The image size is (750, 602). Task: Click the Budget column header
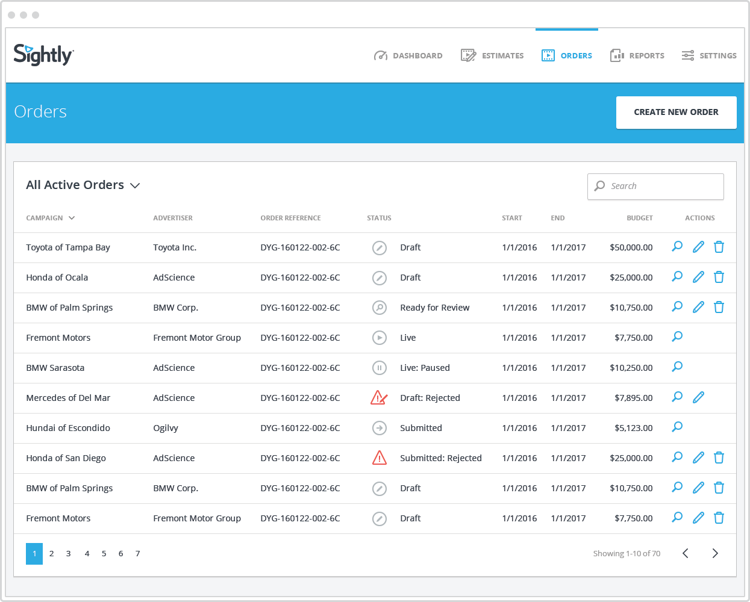[x=640, y=218]
